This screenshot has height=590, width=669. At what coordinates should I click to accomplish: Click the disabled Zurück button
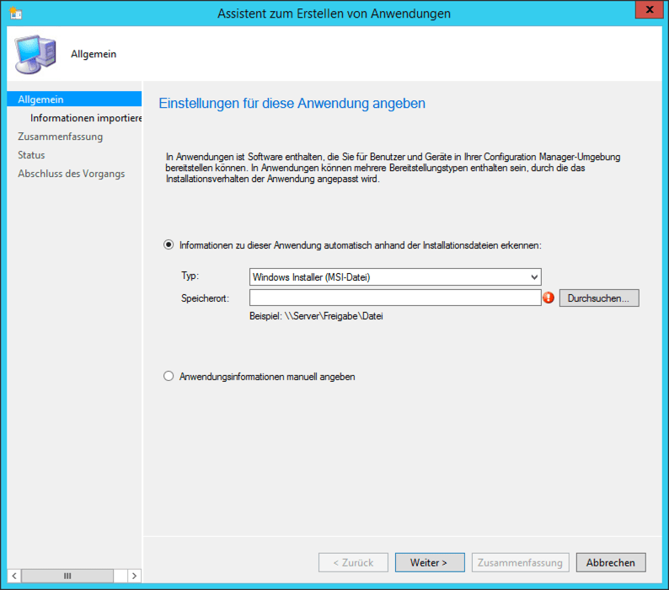(353, 563)
